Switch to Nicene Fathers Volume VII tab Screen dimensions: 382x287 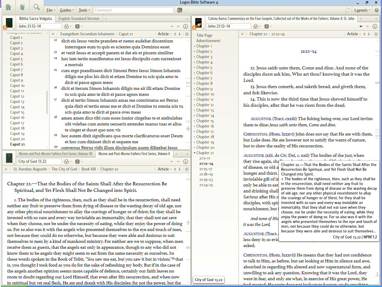[x=55, y=154]
